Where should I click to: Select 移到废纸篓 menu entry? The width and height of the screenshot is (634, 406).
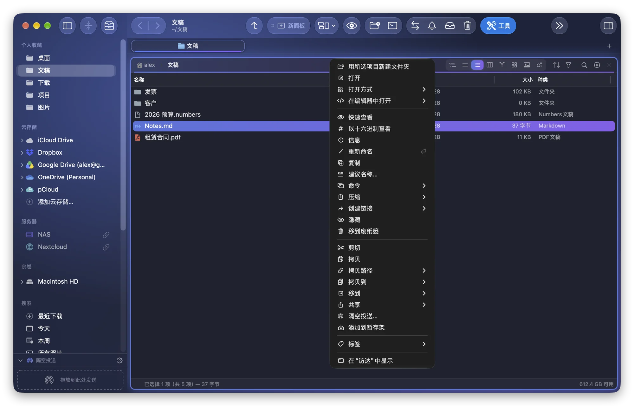coord(382,231)
